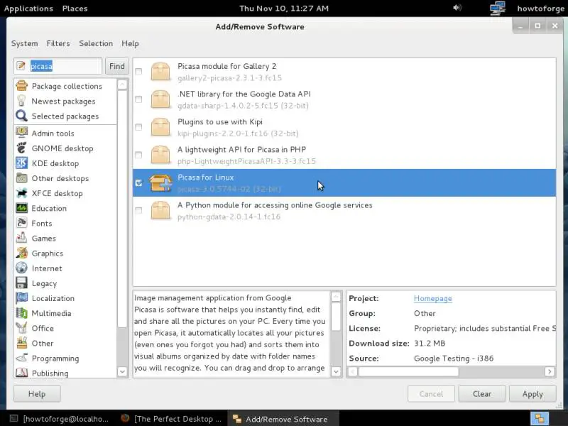Click the search field pencil icon
This screenshot has width=568, height=426.
pyautogui.click(x=21, y=66)
